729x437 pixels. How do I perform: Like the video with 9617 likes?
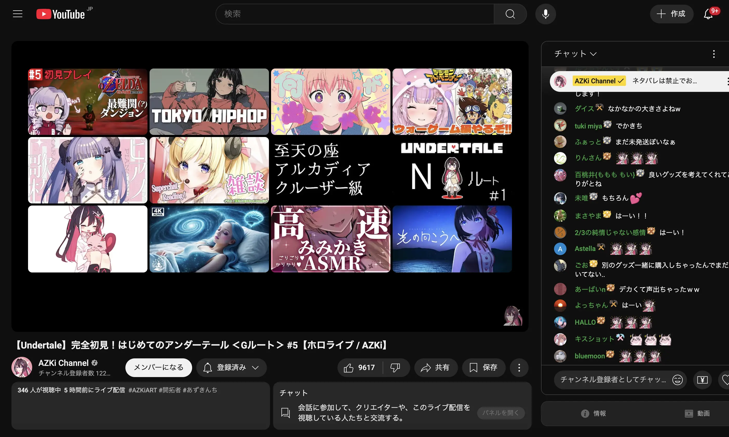tap(360, 367)
